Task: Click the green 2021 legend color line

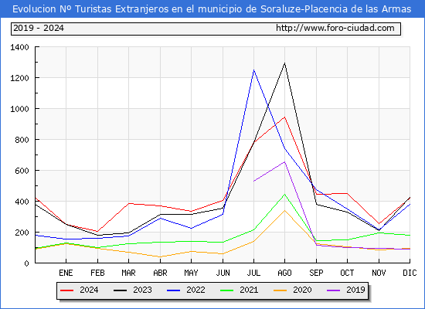Action: tap(227, 290)
